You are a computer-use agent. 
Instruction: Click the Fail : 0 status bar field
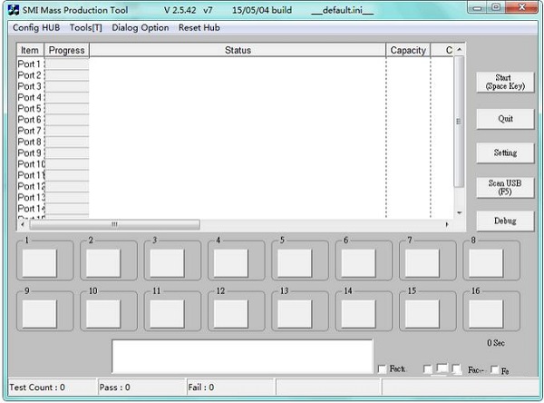(230, 387)
